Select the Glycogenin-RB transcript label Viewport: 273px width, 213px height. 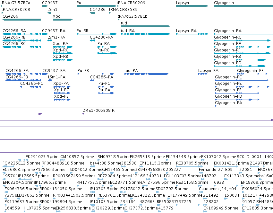pos(227,57)
